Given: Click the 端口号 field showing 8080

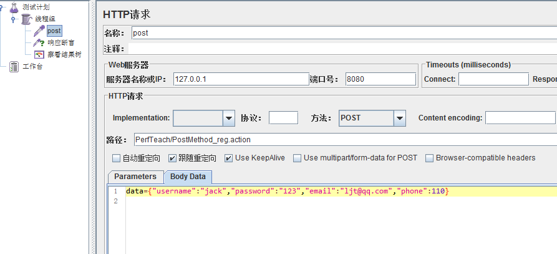Looking at the screenshot, I should tap(380, 79).
